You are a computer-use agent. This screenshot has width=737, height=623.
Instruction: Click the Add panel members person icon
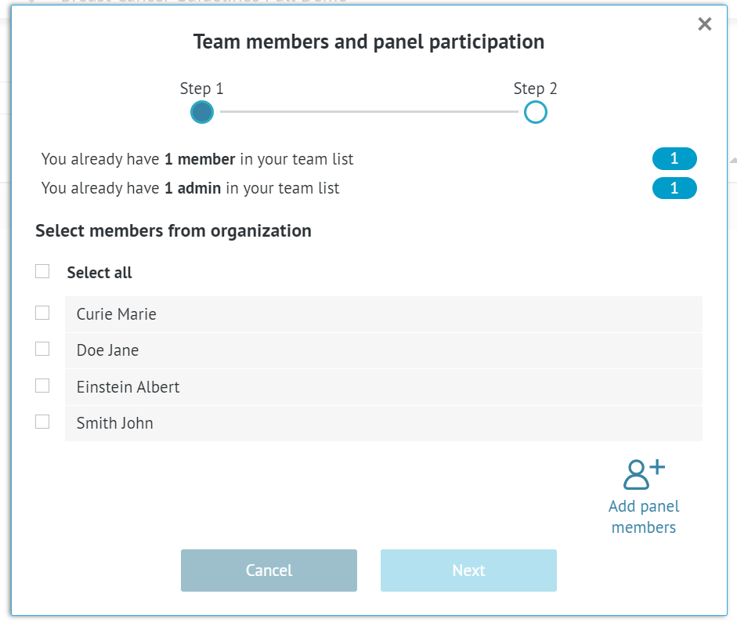[643, 473]
